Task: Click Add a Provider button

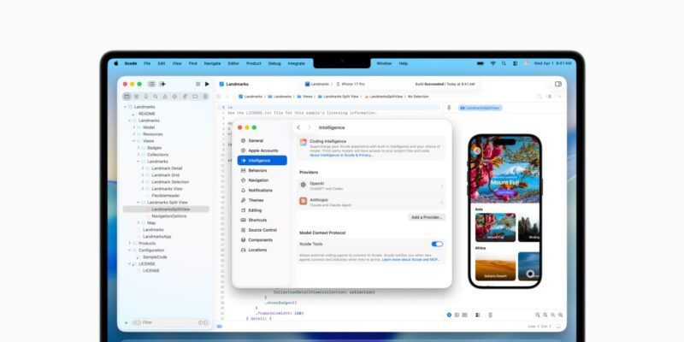Action: [427, 217]
